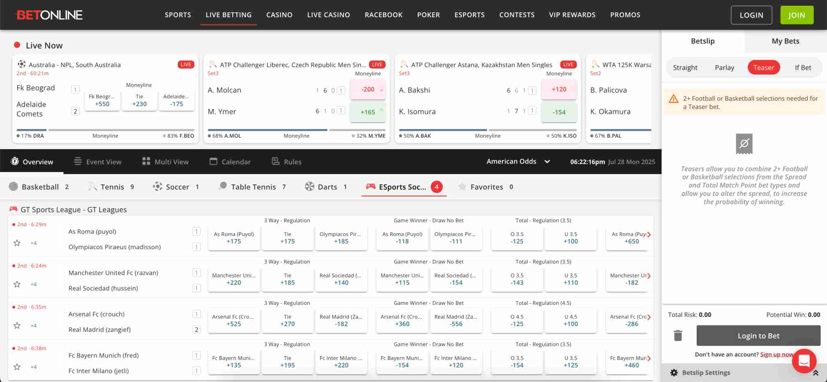Image resolution: width=827 pixels, height=382 pixels.
Task: Click the Event View list icon
Action: click(78, 161)
